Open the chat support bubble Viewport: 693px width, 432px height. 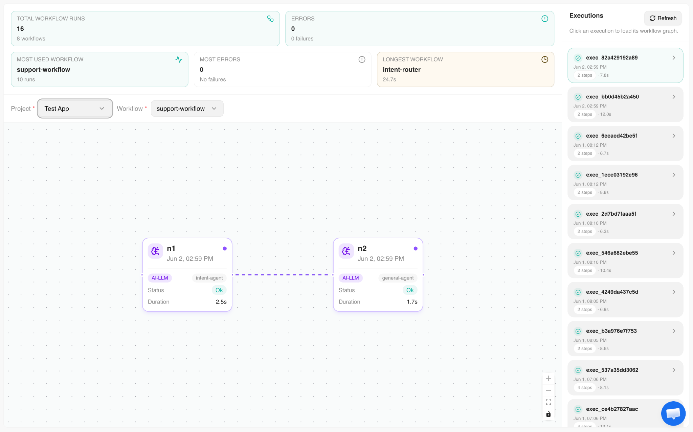[x=673, y=413]
